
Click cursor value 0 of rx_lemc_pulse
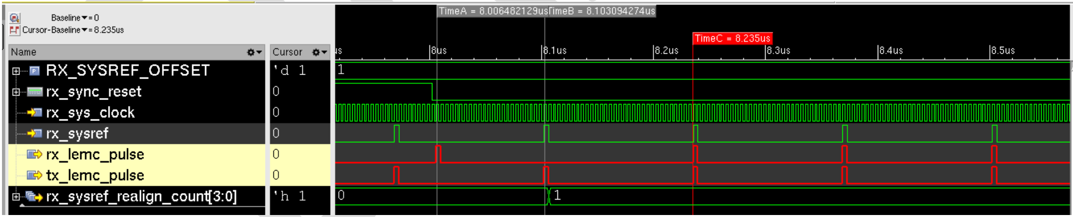[x=276, y=154]
